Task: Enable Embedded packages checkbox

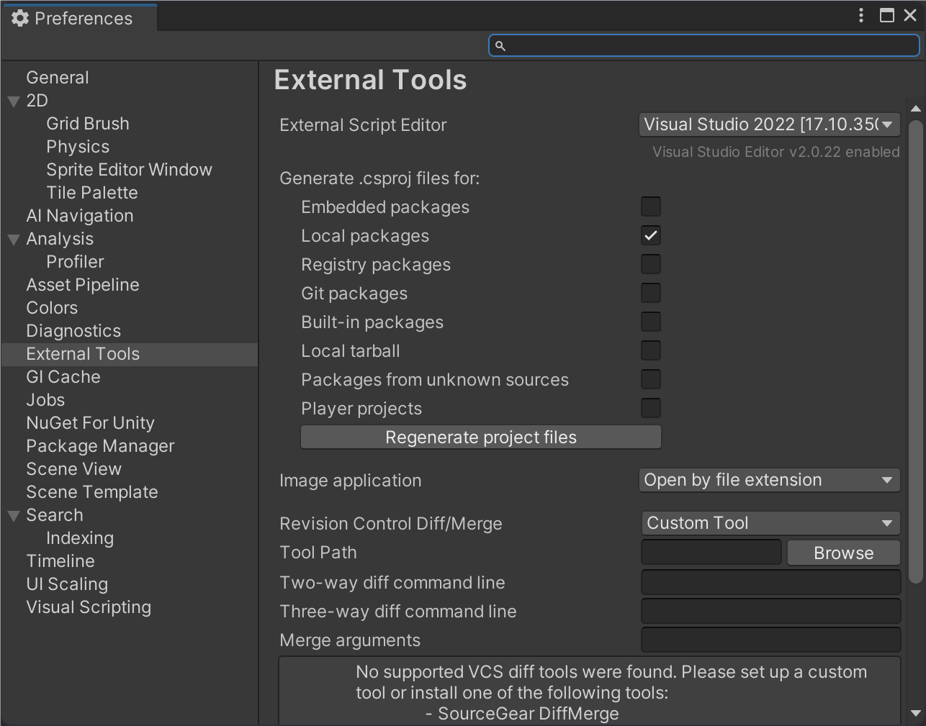Action: click(x=651, y=207)
